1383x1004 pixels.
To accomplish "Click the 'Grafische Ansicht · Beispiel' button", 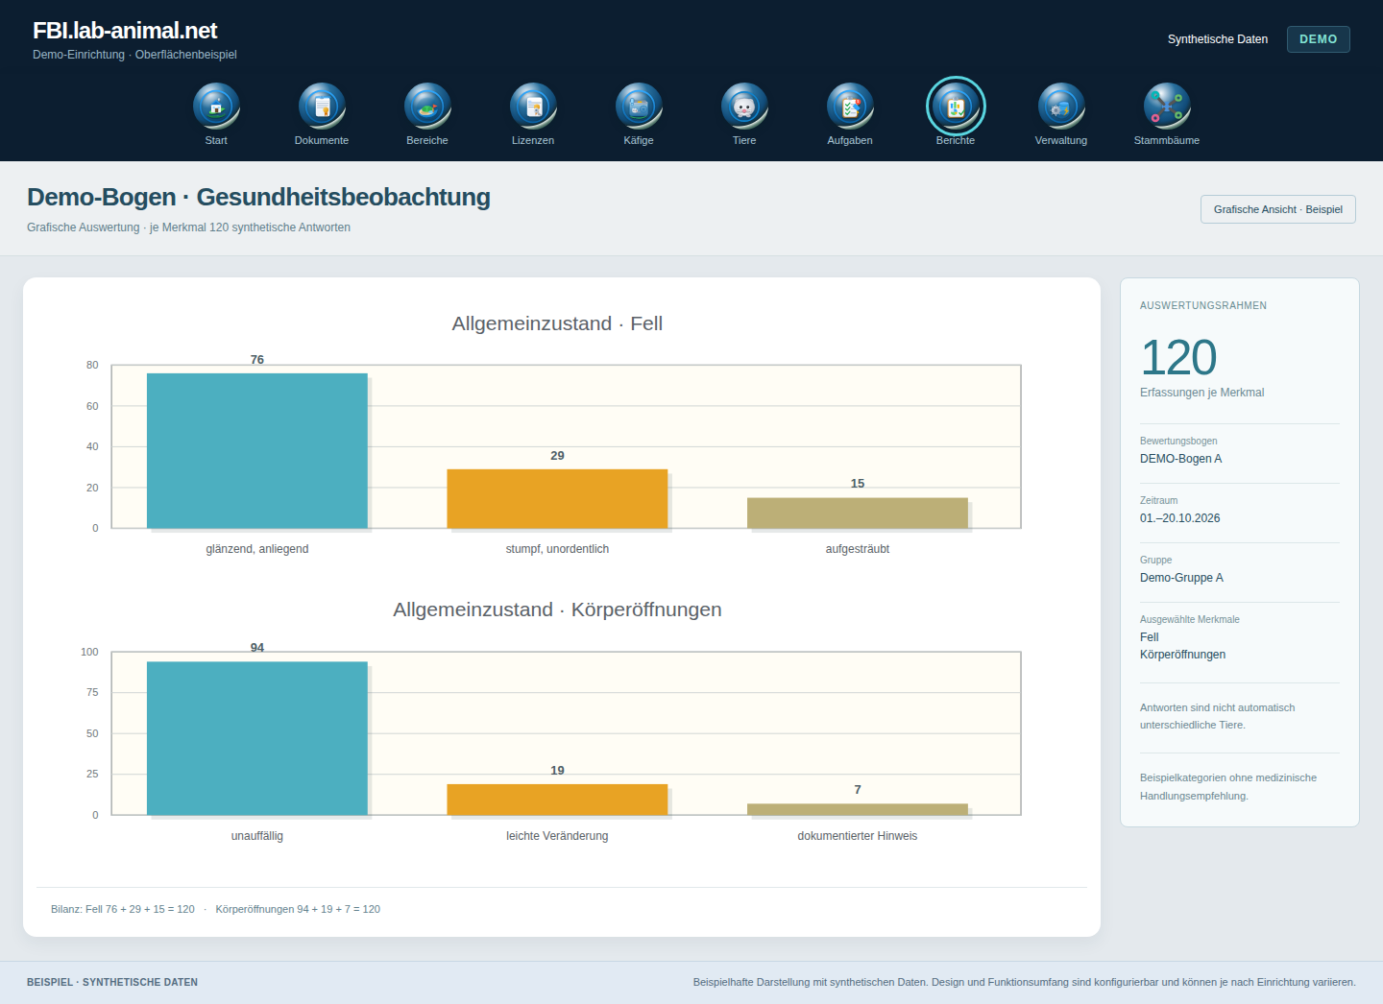I will click(x=1277, y=209).
